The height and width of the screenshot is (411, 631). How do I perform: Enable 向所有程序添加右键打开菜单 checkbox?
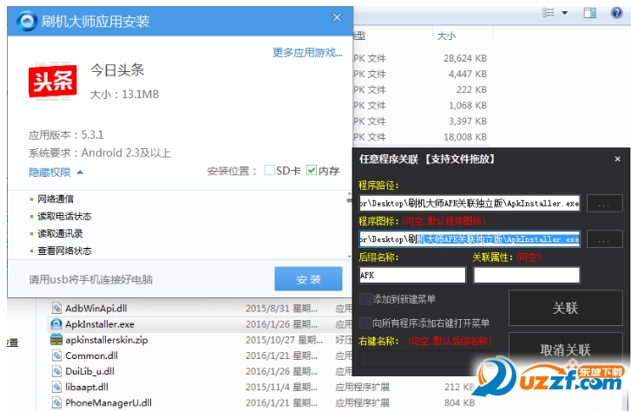365,323
